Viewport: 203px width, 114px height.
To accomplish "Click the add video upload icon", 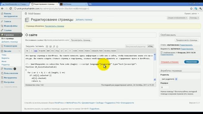I will point(50,47).
